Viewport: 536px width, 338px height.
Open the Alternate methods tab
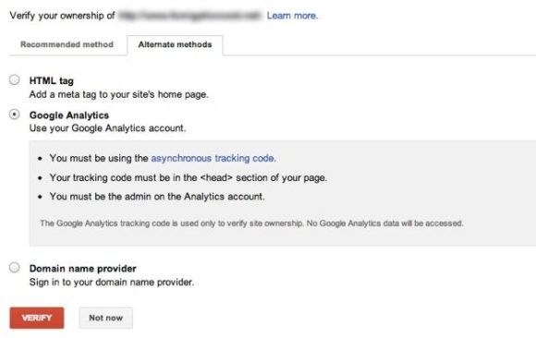pyautogui.click(x=175, y=44)
